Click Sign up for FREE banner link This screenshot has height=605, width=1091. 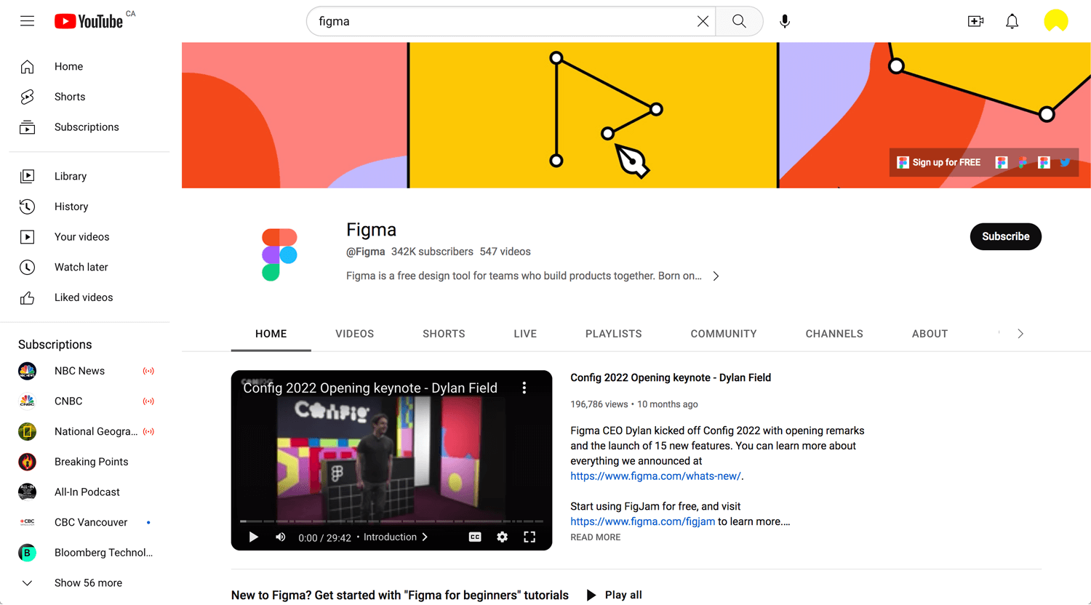[x=939, y=162]
